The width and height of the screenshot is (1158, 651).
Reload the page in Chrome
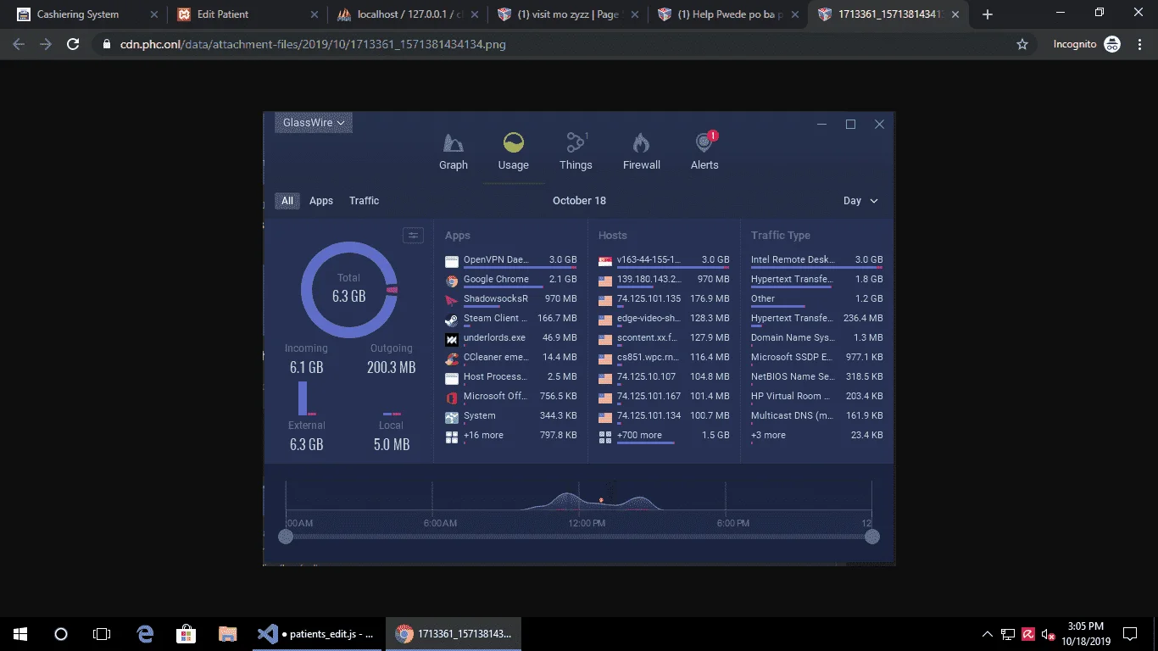[73, 44]
